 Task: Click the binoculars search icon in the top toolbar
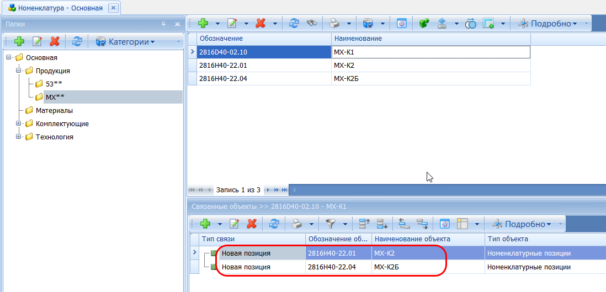click(312, 23)
